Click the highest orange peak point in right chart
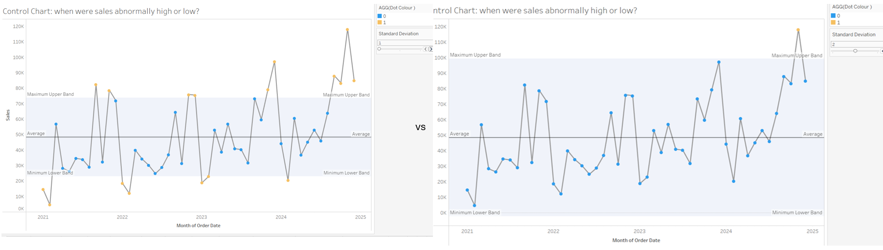 point(798,30)
